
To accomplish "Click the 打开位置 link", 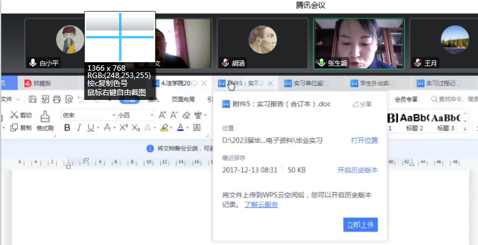I will click(364, 141).
